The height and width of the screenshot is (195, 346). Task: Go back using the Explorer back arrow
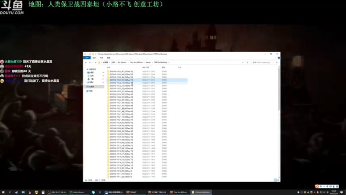coord(86,62)
